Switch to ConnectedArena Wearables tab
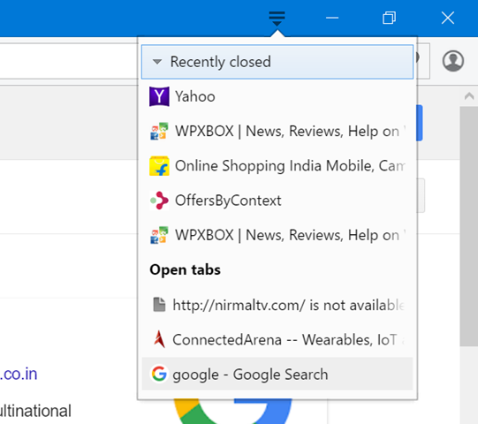 pyautogui.click(x=277, y=339)
